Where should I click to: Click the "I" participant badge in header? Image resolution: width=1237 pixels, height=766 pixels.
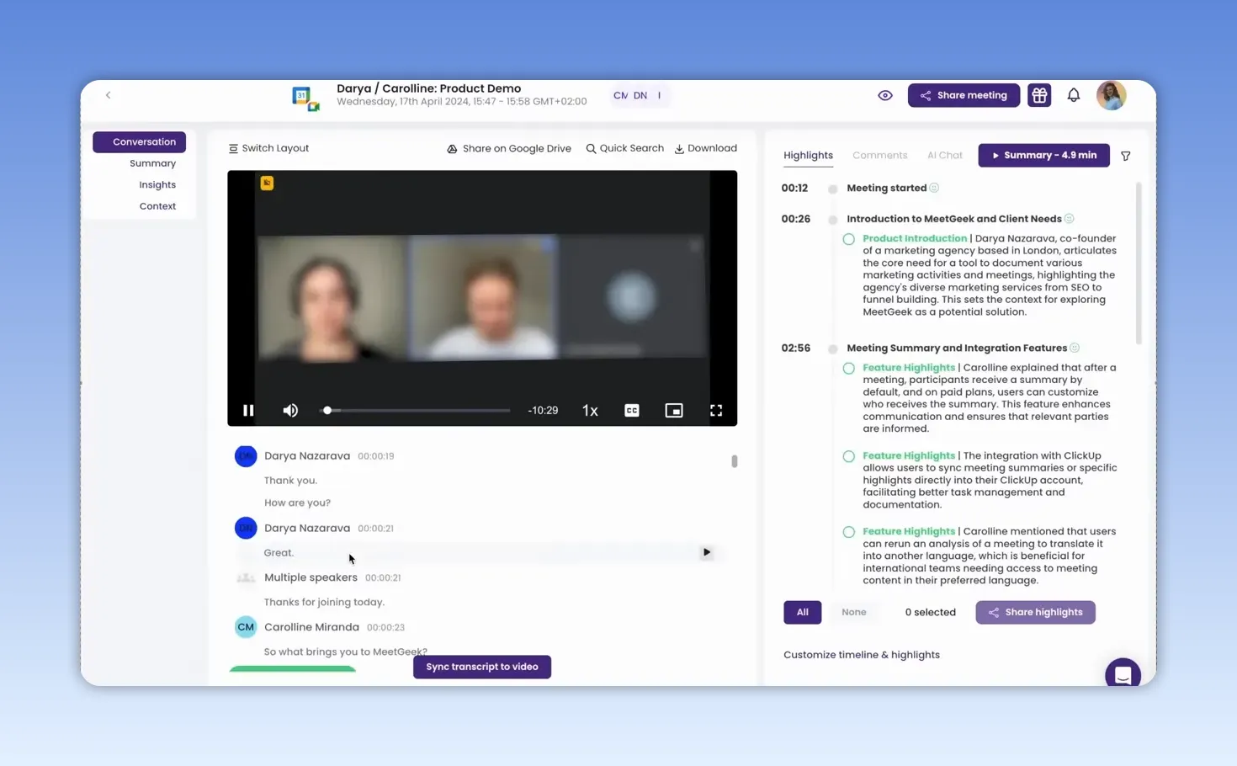click(x=659, y=95)
